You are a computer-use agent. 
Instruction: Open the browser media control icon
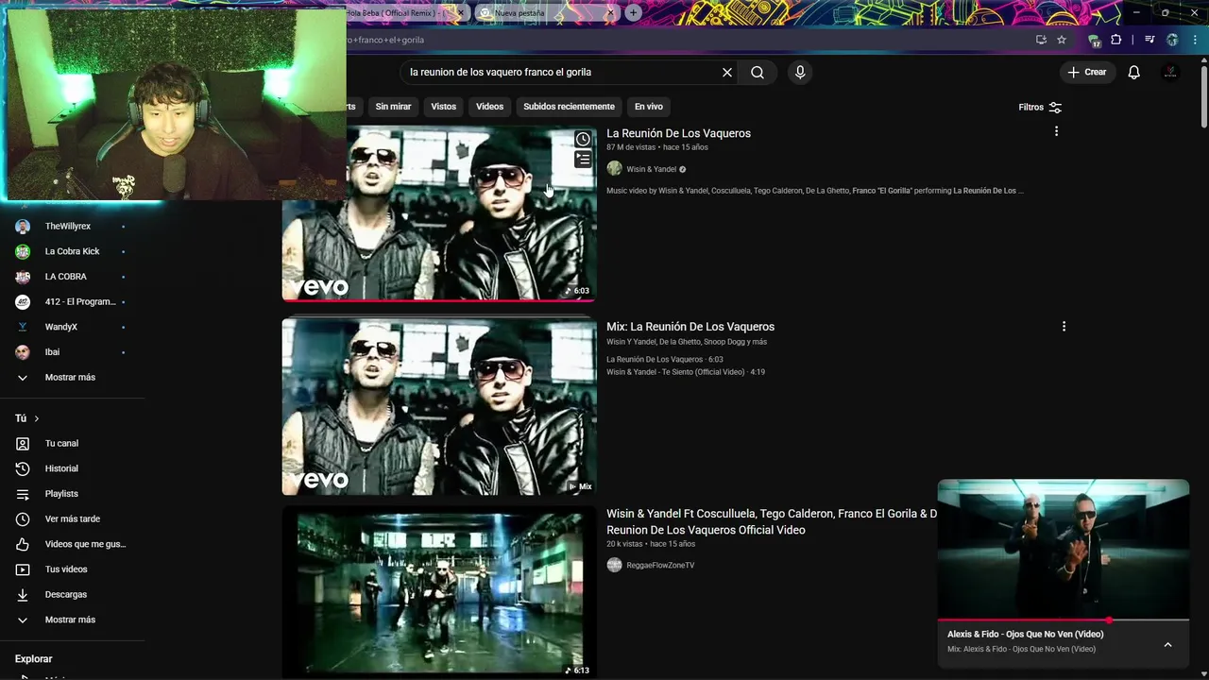tap(1149, 40)
